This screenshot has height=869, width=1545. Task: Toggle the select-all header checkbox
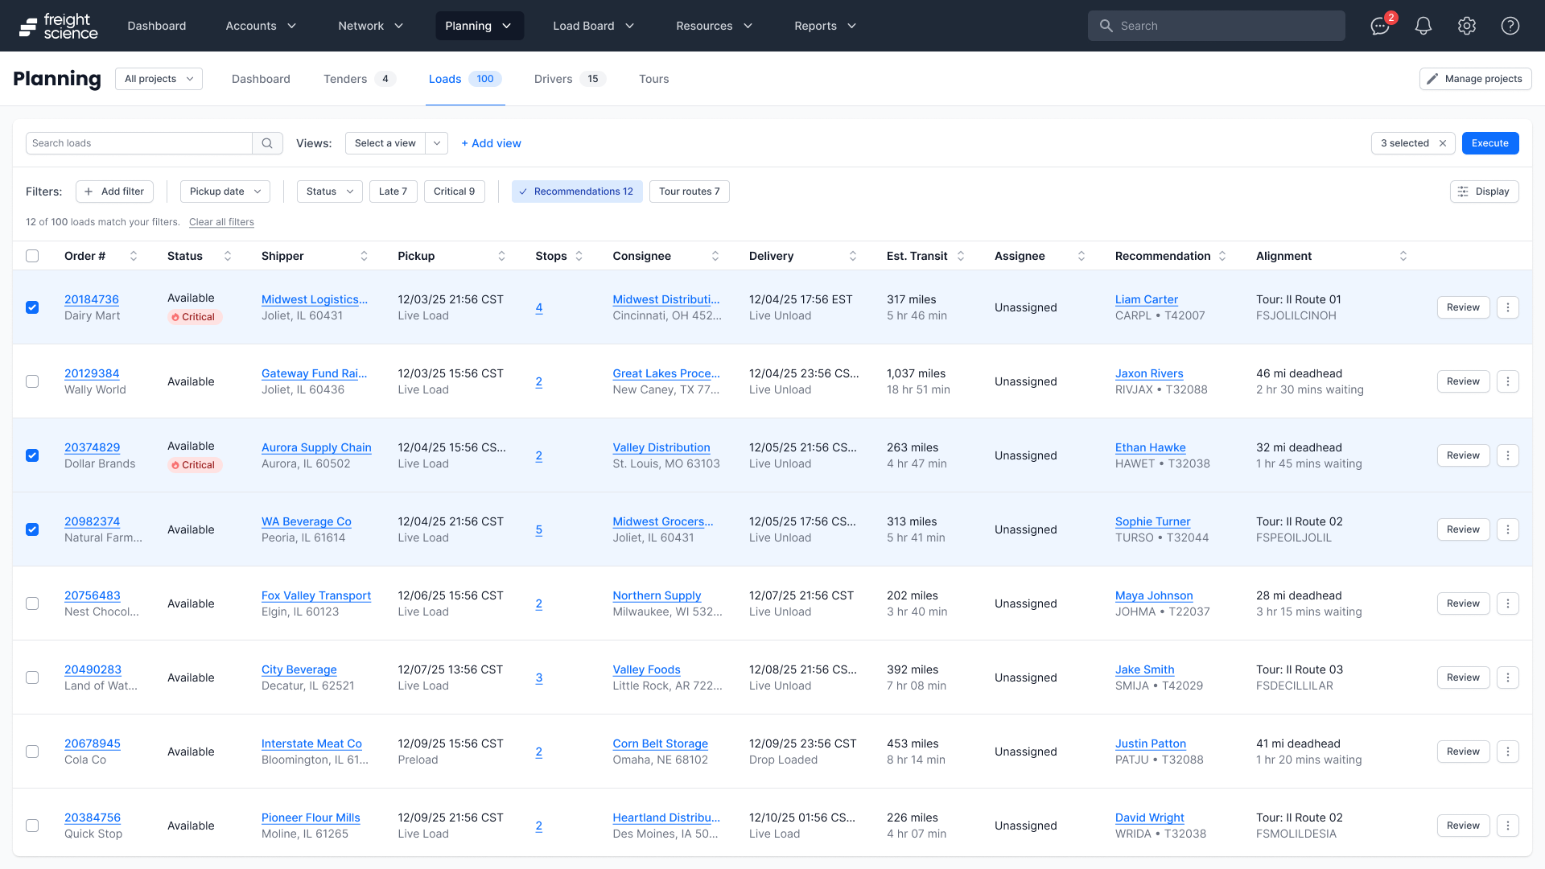[x=32, y=256]
